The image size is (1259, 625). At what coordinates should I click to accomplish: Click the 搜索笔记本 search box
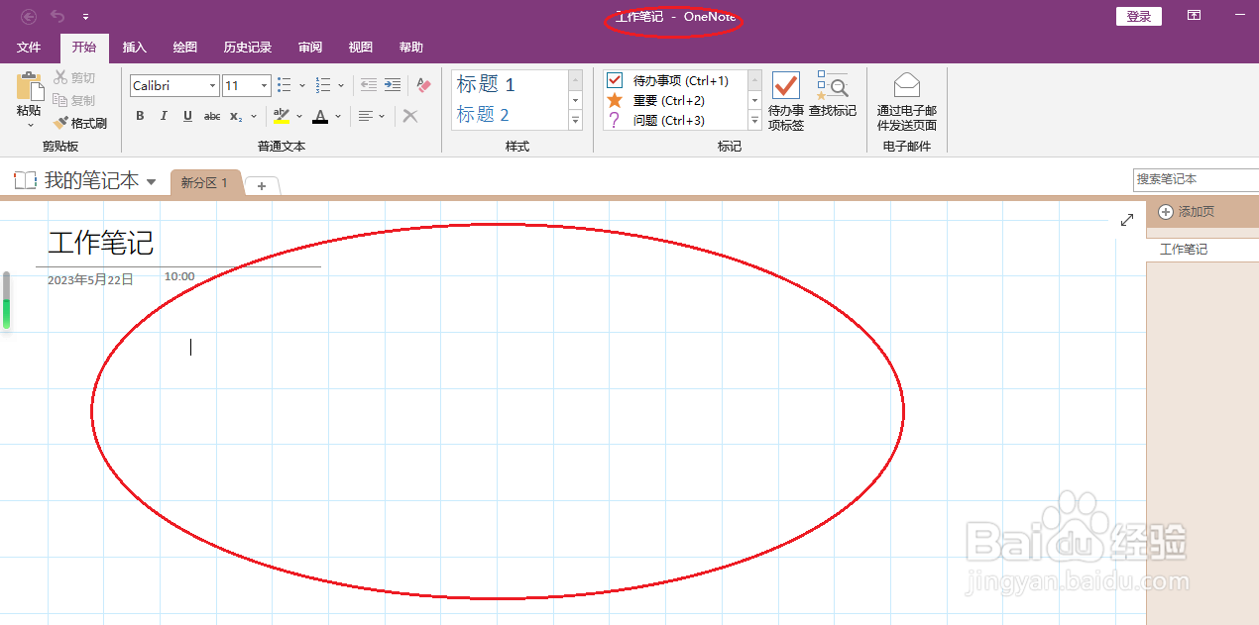pos(1196,179)
